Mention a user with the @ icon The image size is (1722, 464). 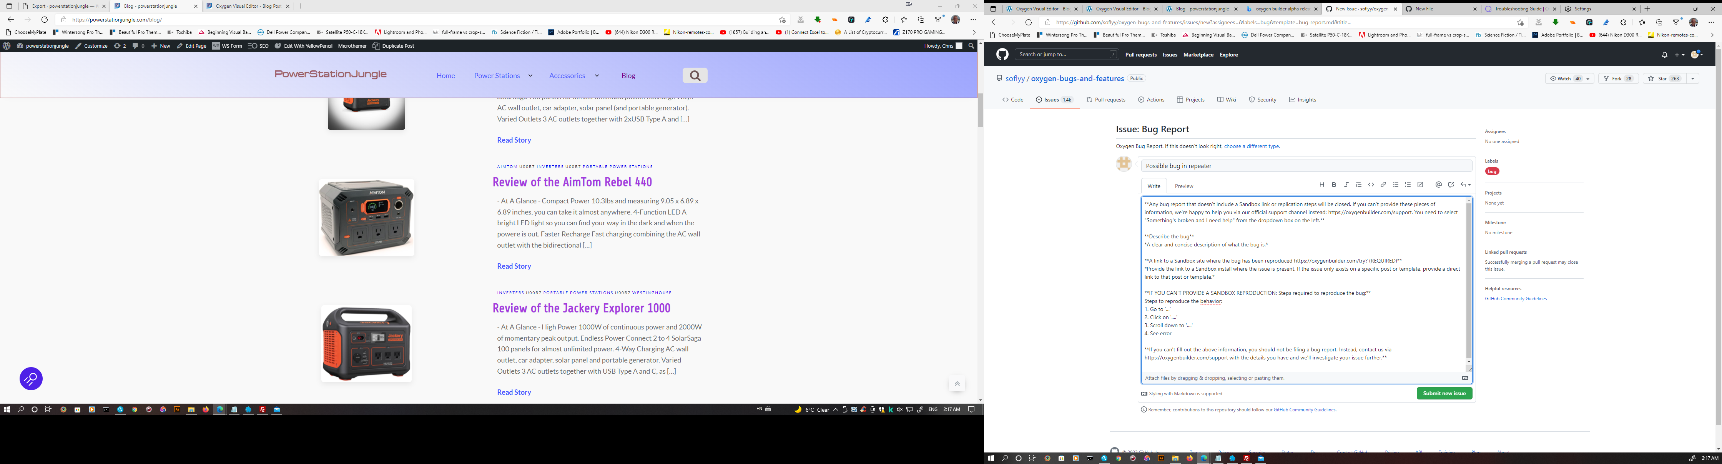coord(1439,185)
